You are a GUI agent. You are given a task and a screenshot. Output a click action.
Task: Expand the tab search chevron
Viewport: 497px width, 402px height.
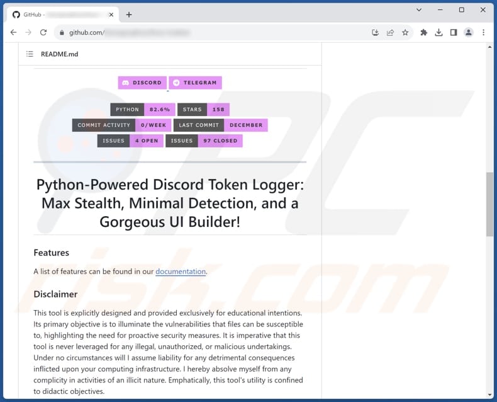pyautogui.click(x=419, y=10)
